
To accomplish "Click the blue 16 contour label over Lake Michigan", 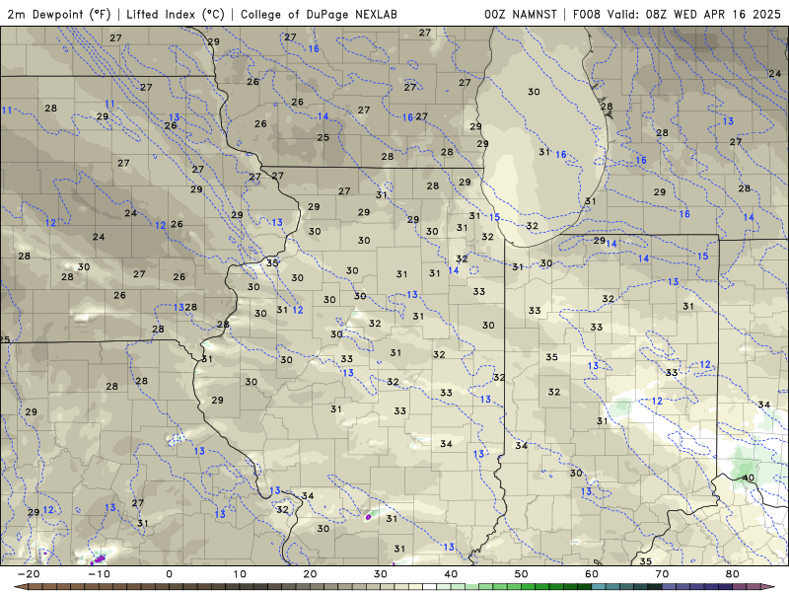I will (x=560, y=155).
